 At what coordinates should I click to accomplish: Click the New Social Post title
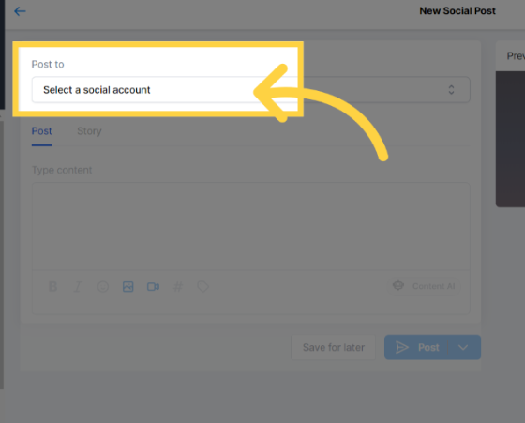[457, 11]
